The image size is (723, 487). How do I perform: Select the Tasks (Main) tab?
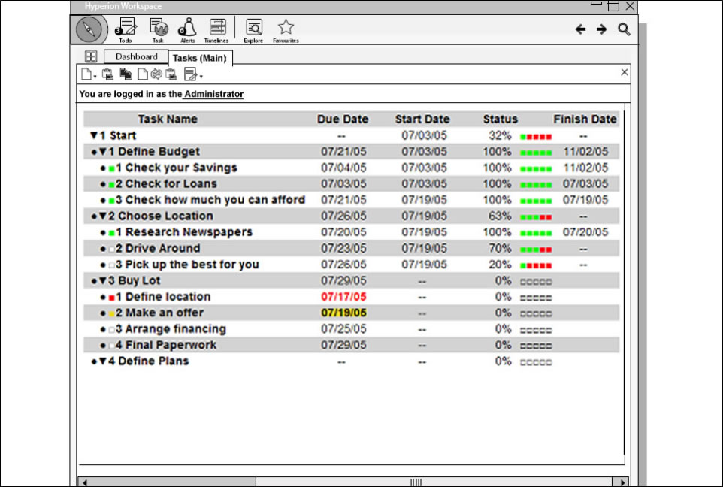[x=200, y=58]
